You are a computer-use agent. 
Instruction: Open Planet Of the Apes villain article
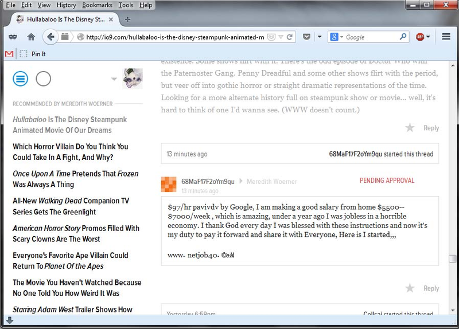coord(70,261)
